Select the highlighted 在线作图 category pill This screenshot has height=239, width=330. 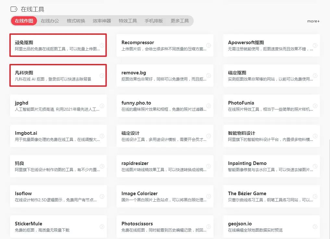coord(23,20)
